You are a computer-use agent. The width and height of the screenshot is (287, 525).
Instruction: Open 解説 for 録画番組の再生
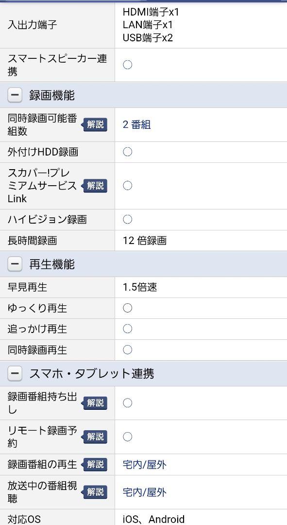tap(94, 464)
